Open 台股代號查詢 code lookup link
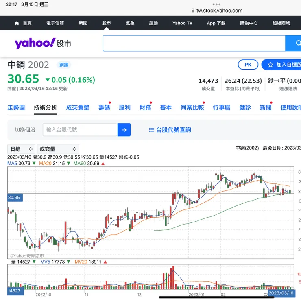 pyautogui.click(x=170, y=130)
